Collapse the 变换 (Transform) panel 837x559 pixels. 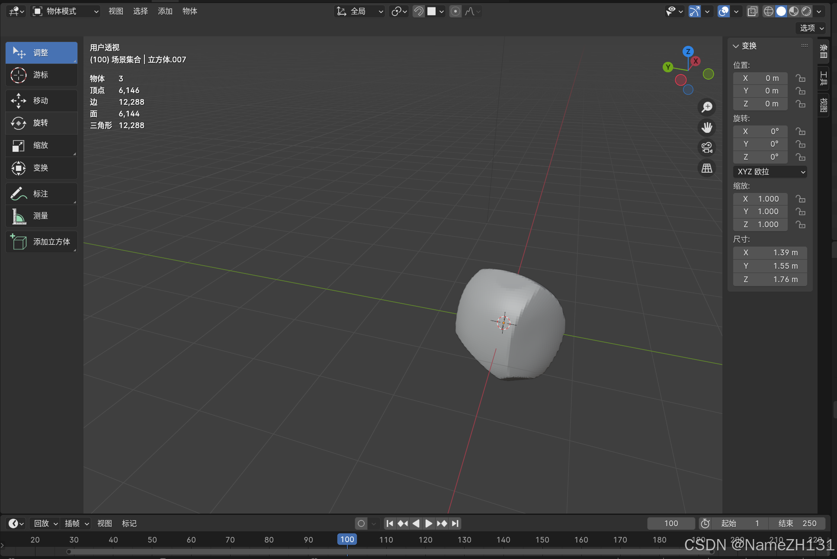(736, 46)
